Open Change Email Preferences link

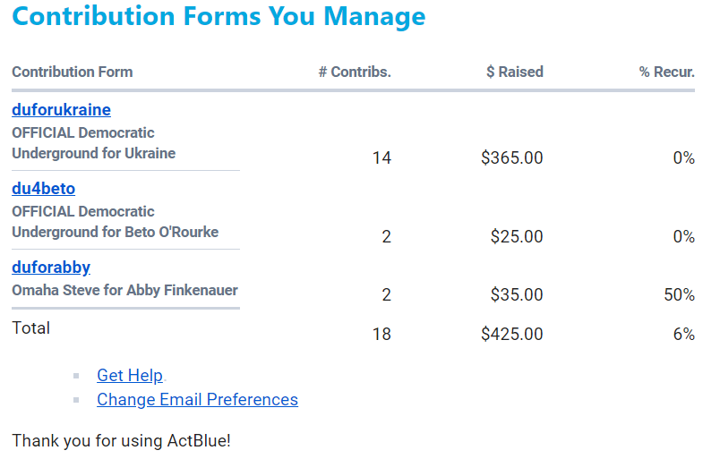[x=197, y=400]
